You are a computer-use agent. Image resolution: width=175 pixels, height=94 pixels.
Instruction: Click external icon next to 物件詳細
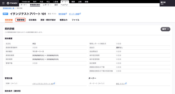[66, 14]
